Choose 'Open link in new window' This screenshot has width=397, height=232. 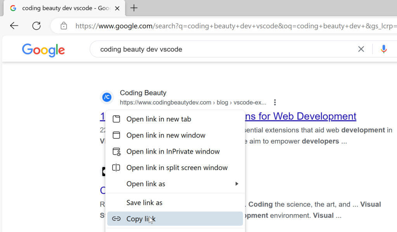click(x=166, y=136)
